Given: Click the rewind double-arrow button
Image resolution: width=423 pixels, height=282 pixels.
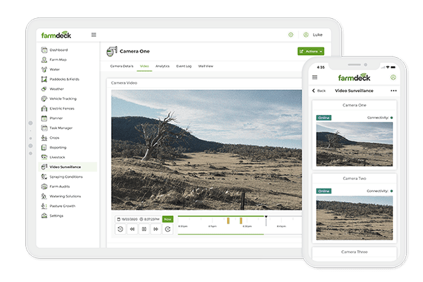Looking at the screenshot, I should coord(132,229).
